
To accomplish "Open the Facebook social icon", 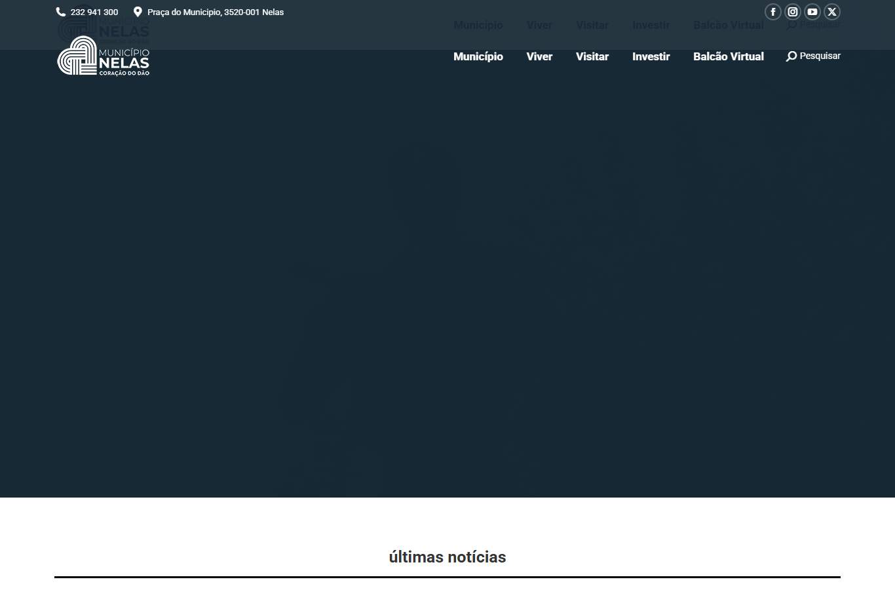I will pos(773,12).
